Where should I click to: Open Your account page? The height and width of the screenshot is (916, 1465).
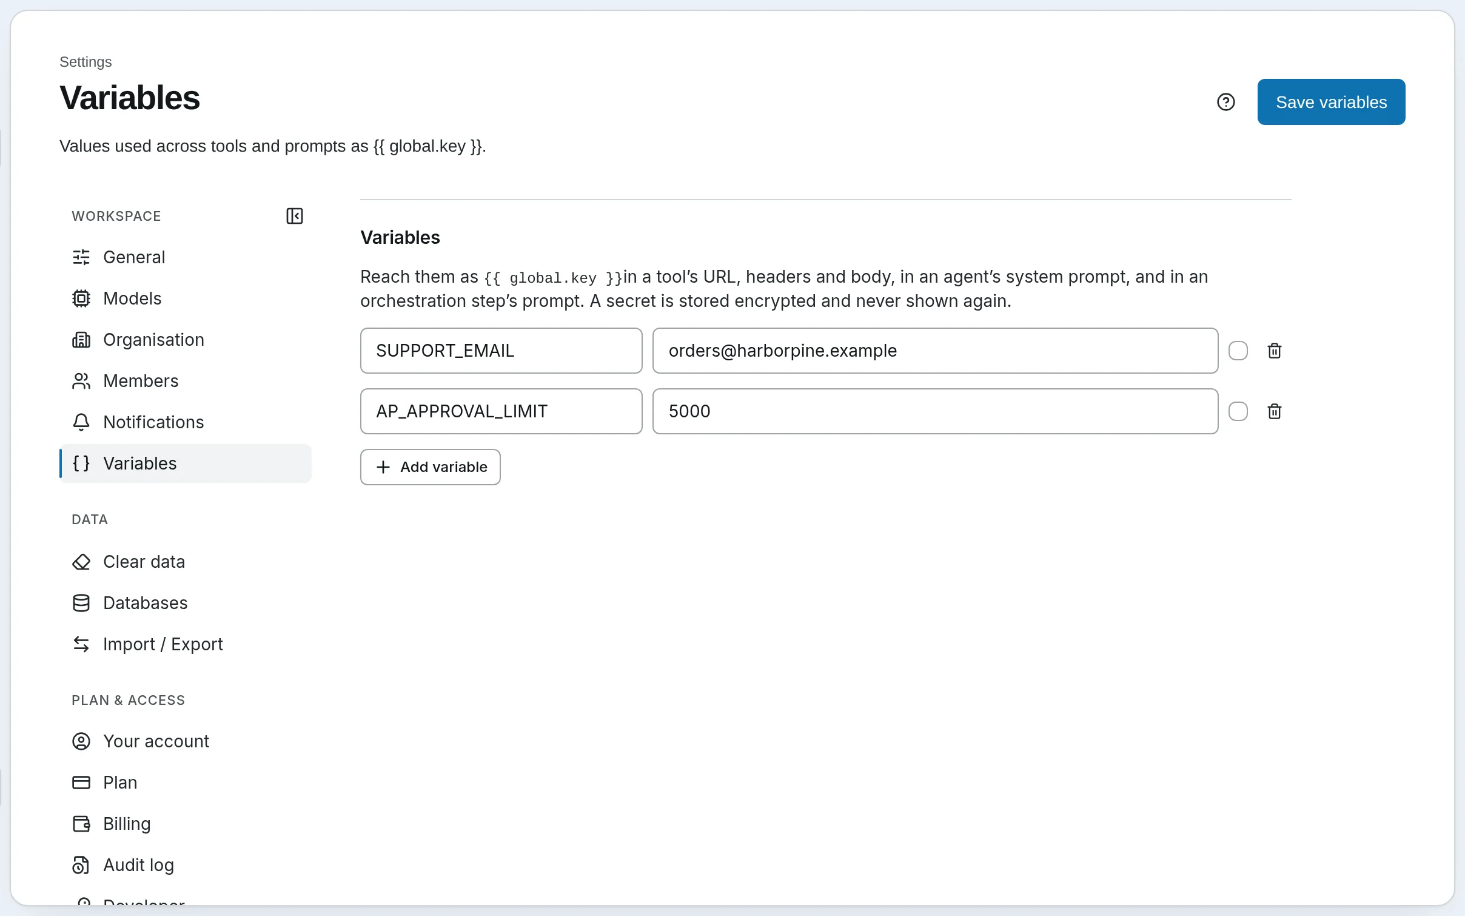pos(186,741)
